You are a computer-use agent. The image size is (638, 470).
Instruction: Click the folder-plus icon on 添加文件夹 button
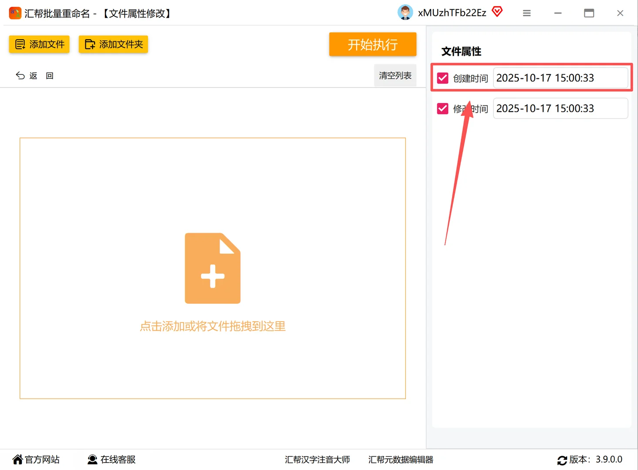[89, 44]
